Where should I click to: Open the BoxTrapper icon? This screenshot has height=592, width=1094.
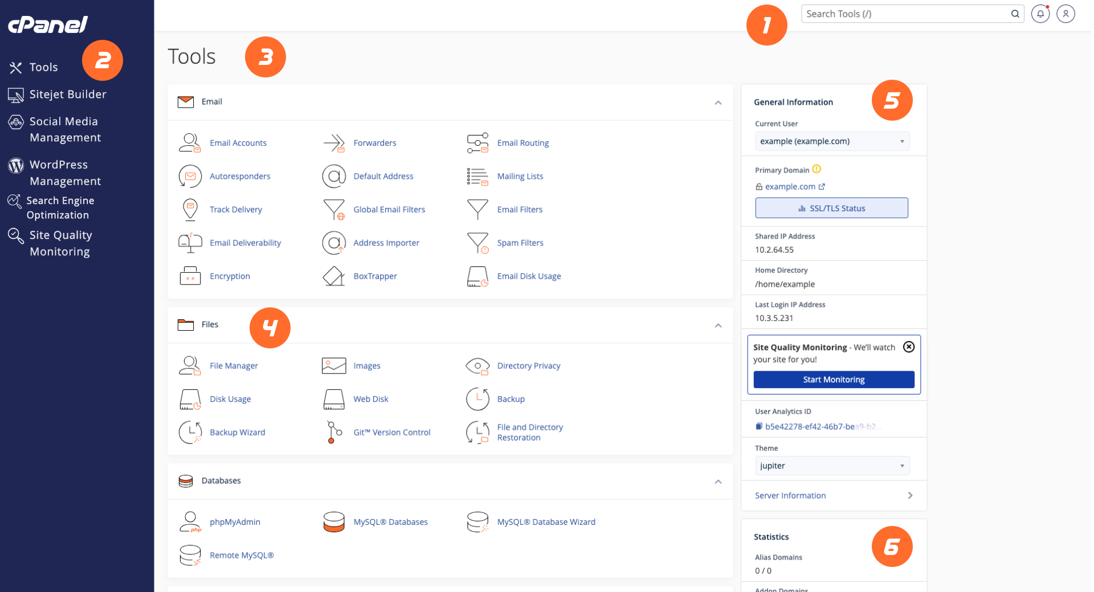click(334, 276)
